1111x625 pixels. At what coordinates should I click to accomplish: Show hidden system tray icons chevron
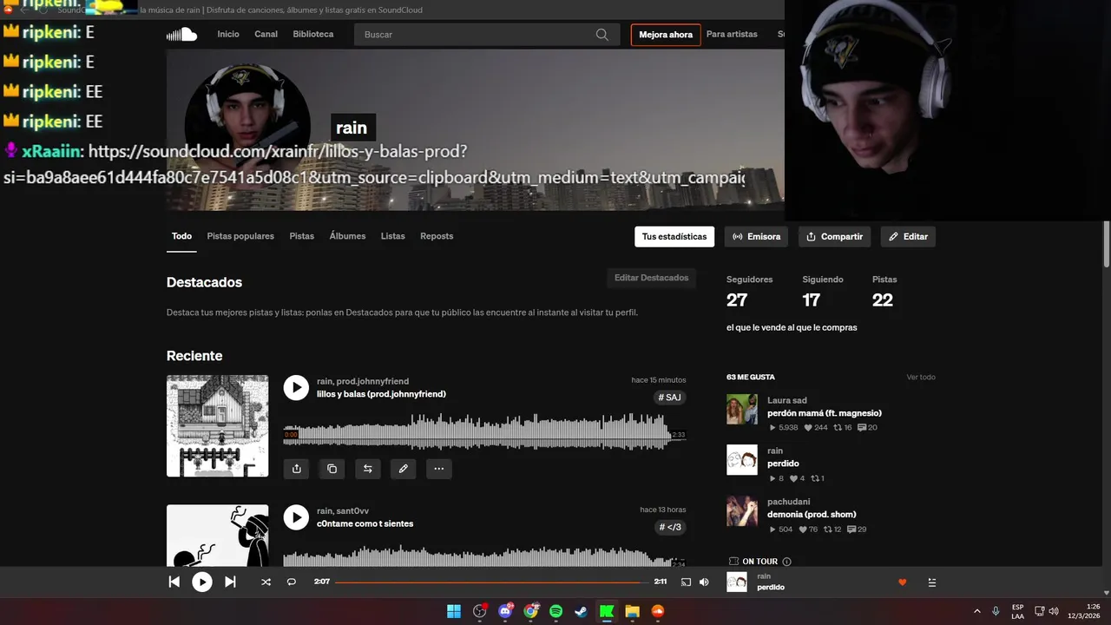point(976,611)
